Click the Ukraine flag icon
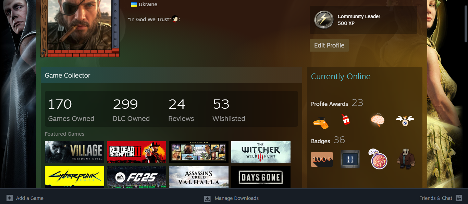The image size is (468, 204). coord(134,5)
